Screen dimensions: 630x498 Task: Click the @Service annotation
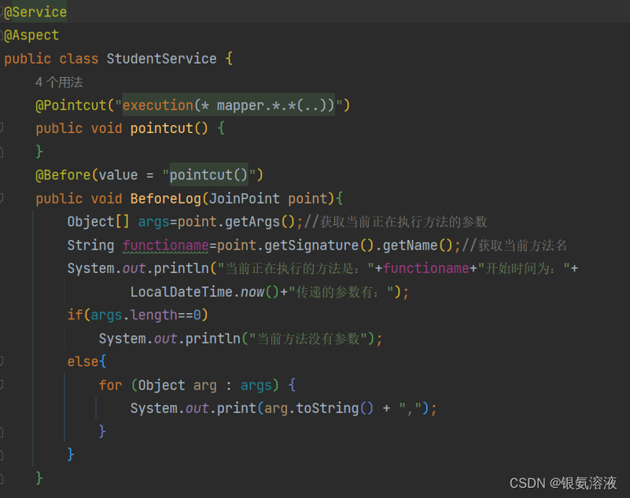point(35,12)
